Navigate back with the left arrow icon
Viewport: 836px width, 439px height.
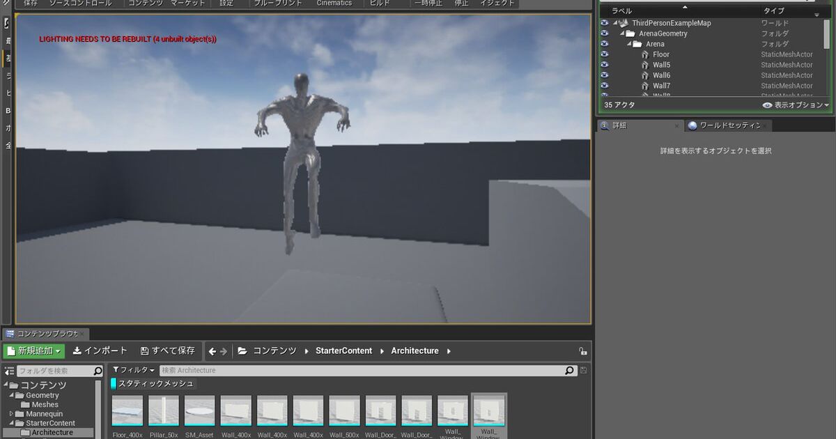point(212,351)
